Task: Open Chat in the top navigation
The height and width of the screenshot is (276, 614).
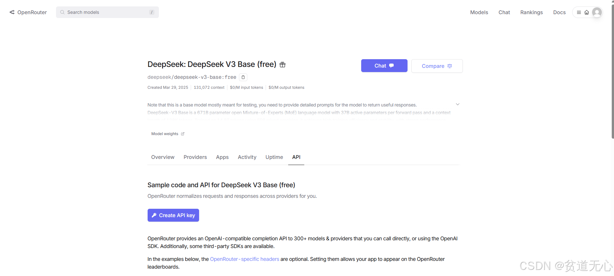Action: 504,12
